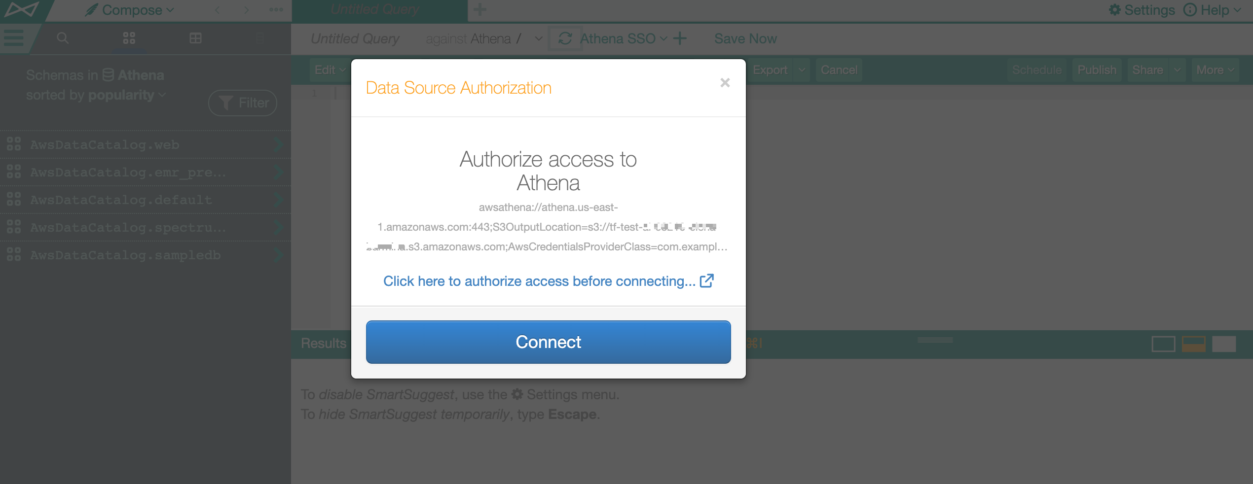Select AwsDataCatalog.sampledb schema
This screenshot has width=1253, height=484.
[145, 255]
